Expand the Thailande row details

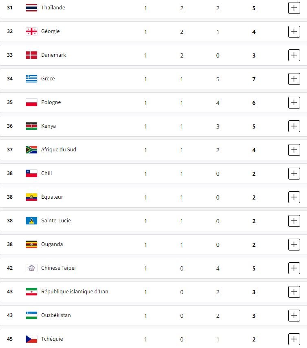click(x=294, y=8)
